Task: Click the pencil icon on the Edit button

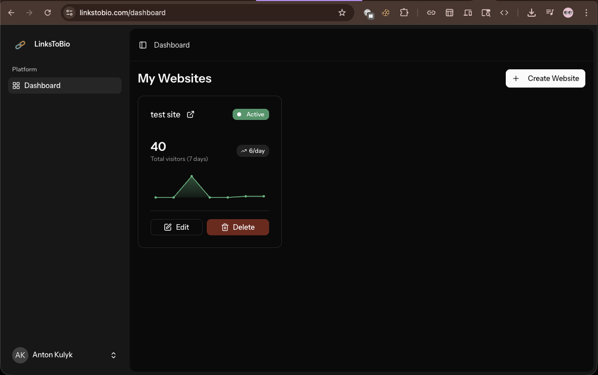Action: tap(167, 227)
